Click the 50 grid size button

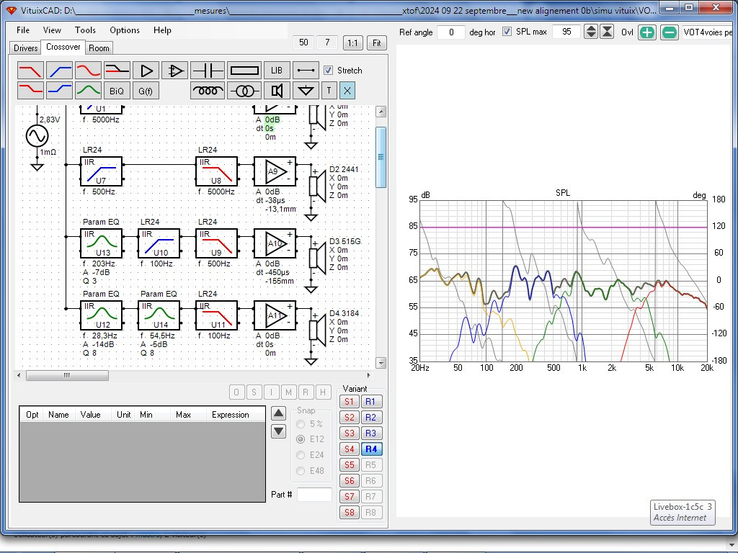coord(303,42)
